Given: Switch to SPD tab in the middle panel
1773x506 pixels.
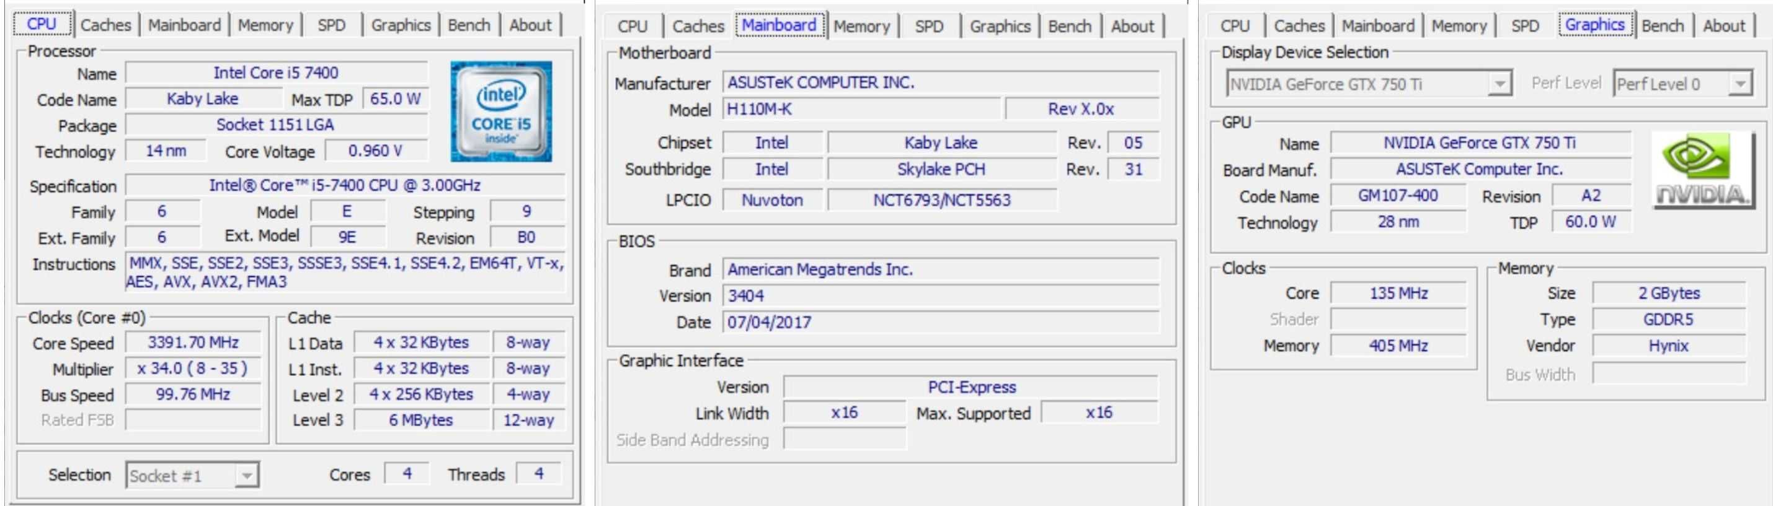Looking at the screenshot, I should [929, 26].
